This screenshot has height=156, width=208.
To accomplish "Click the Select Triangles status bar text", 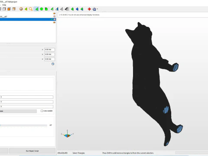I will coord(78,153).
